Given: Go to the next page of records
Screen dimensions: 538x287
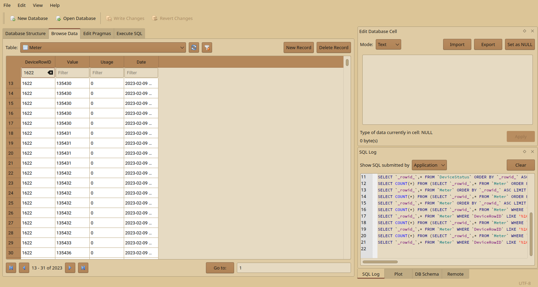Looking at the screenshot, I should pyautogui.click(x=70, y=268).
